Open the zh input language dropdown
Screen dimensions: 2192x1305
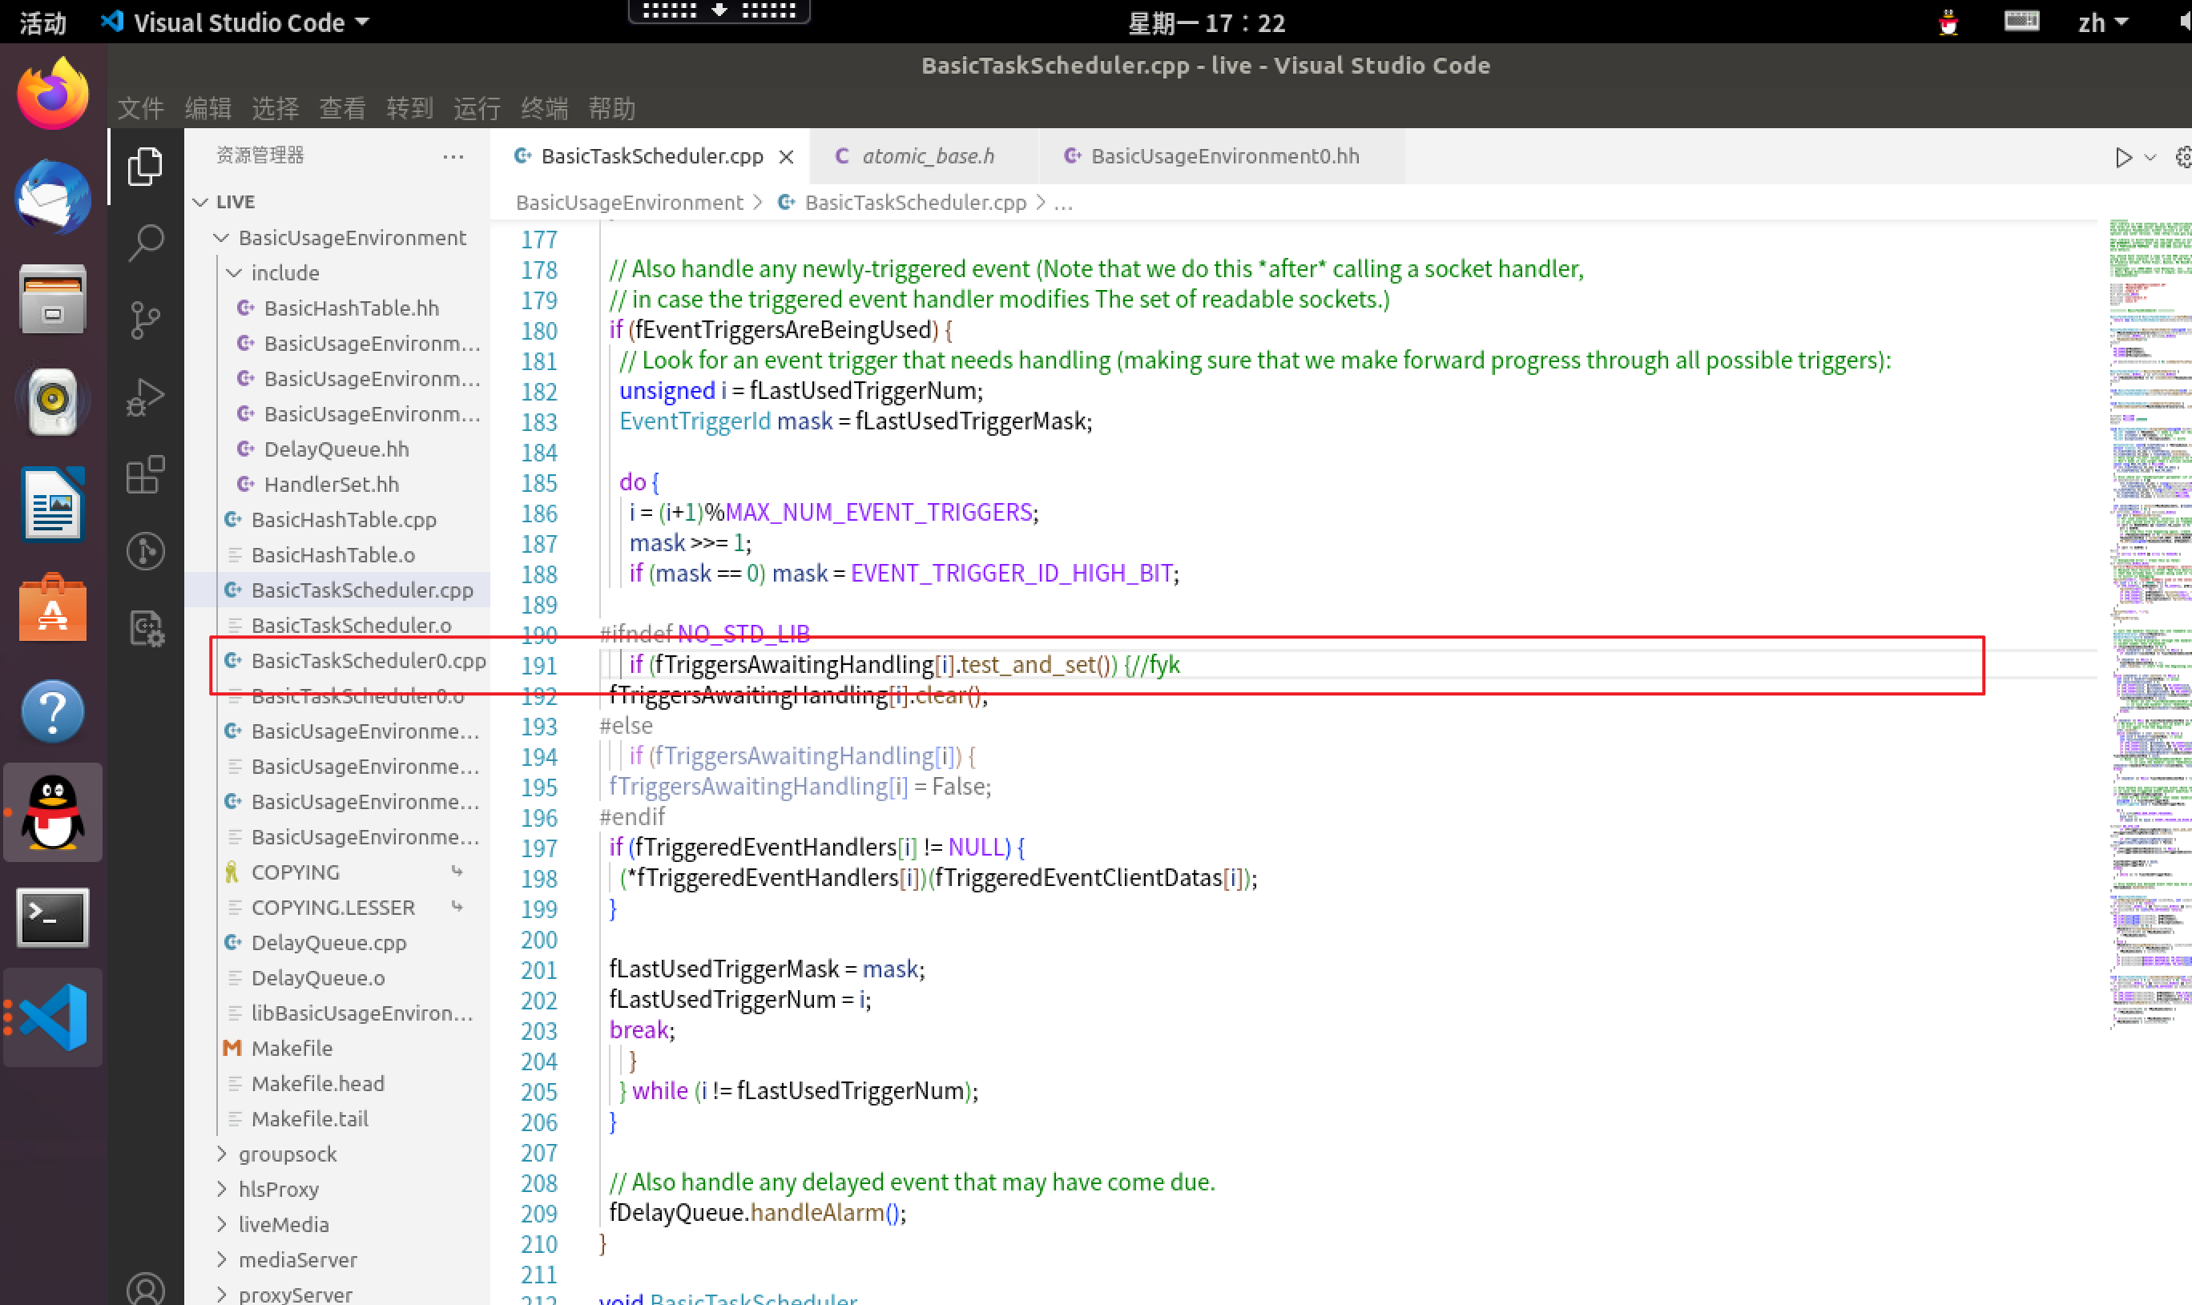point(2102,23)
